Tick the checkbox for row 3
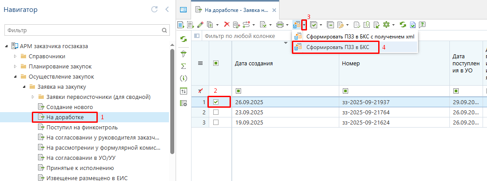 point(216,122)
